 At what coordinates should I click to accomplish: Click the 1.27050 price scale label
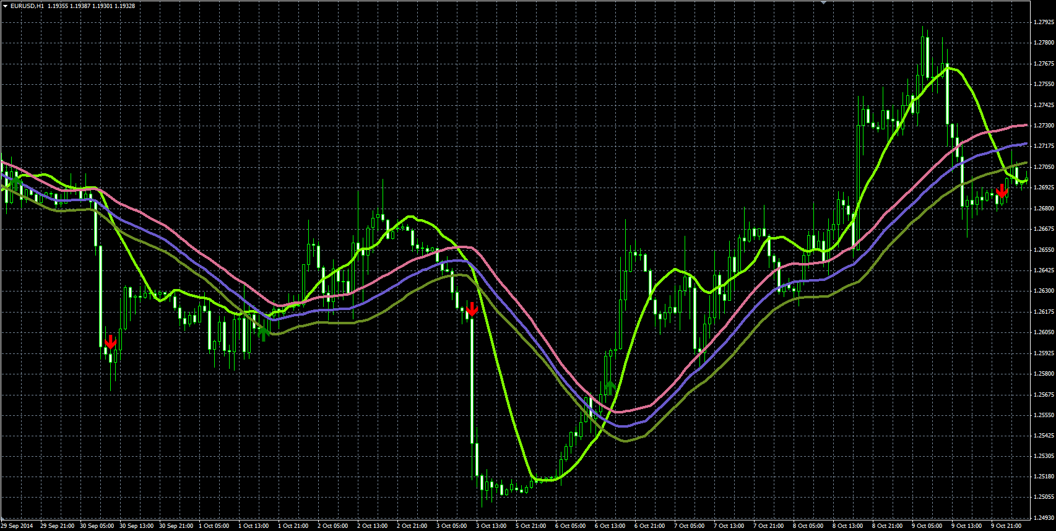coord(1044,167)
